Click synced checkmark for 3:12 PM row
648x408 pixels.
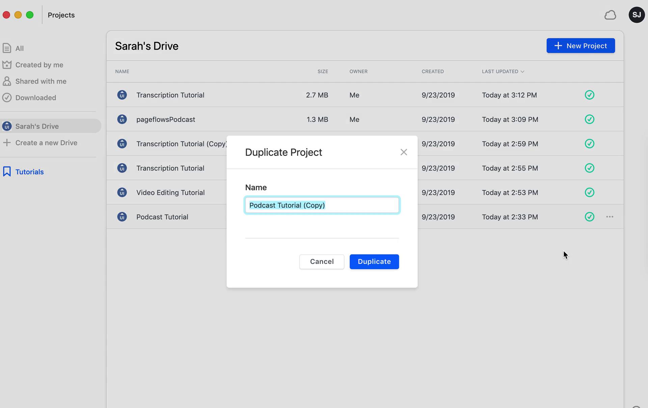point(589,95)
